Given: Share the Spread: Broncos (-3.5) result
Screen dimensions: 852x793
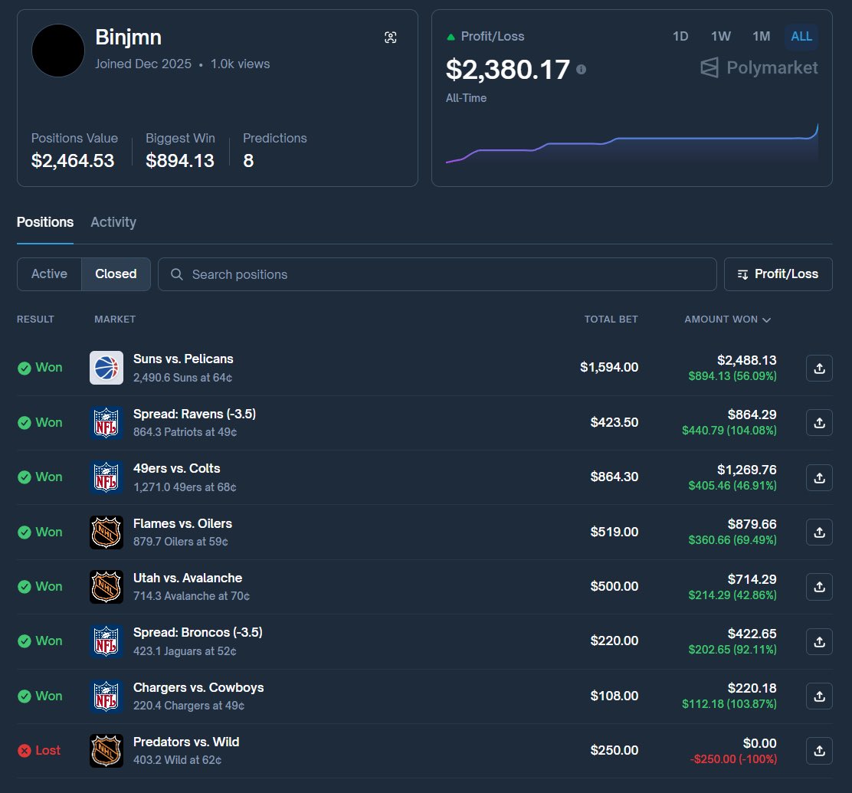Looking at the screenshot, I should [x=819, y=641].
